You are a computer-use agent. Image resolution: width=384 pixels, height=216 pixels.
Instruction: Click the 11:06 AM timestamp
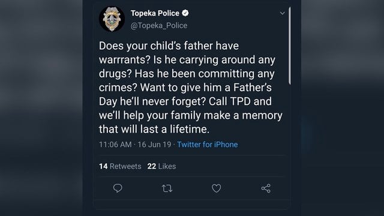(115, 145)
